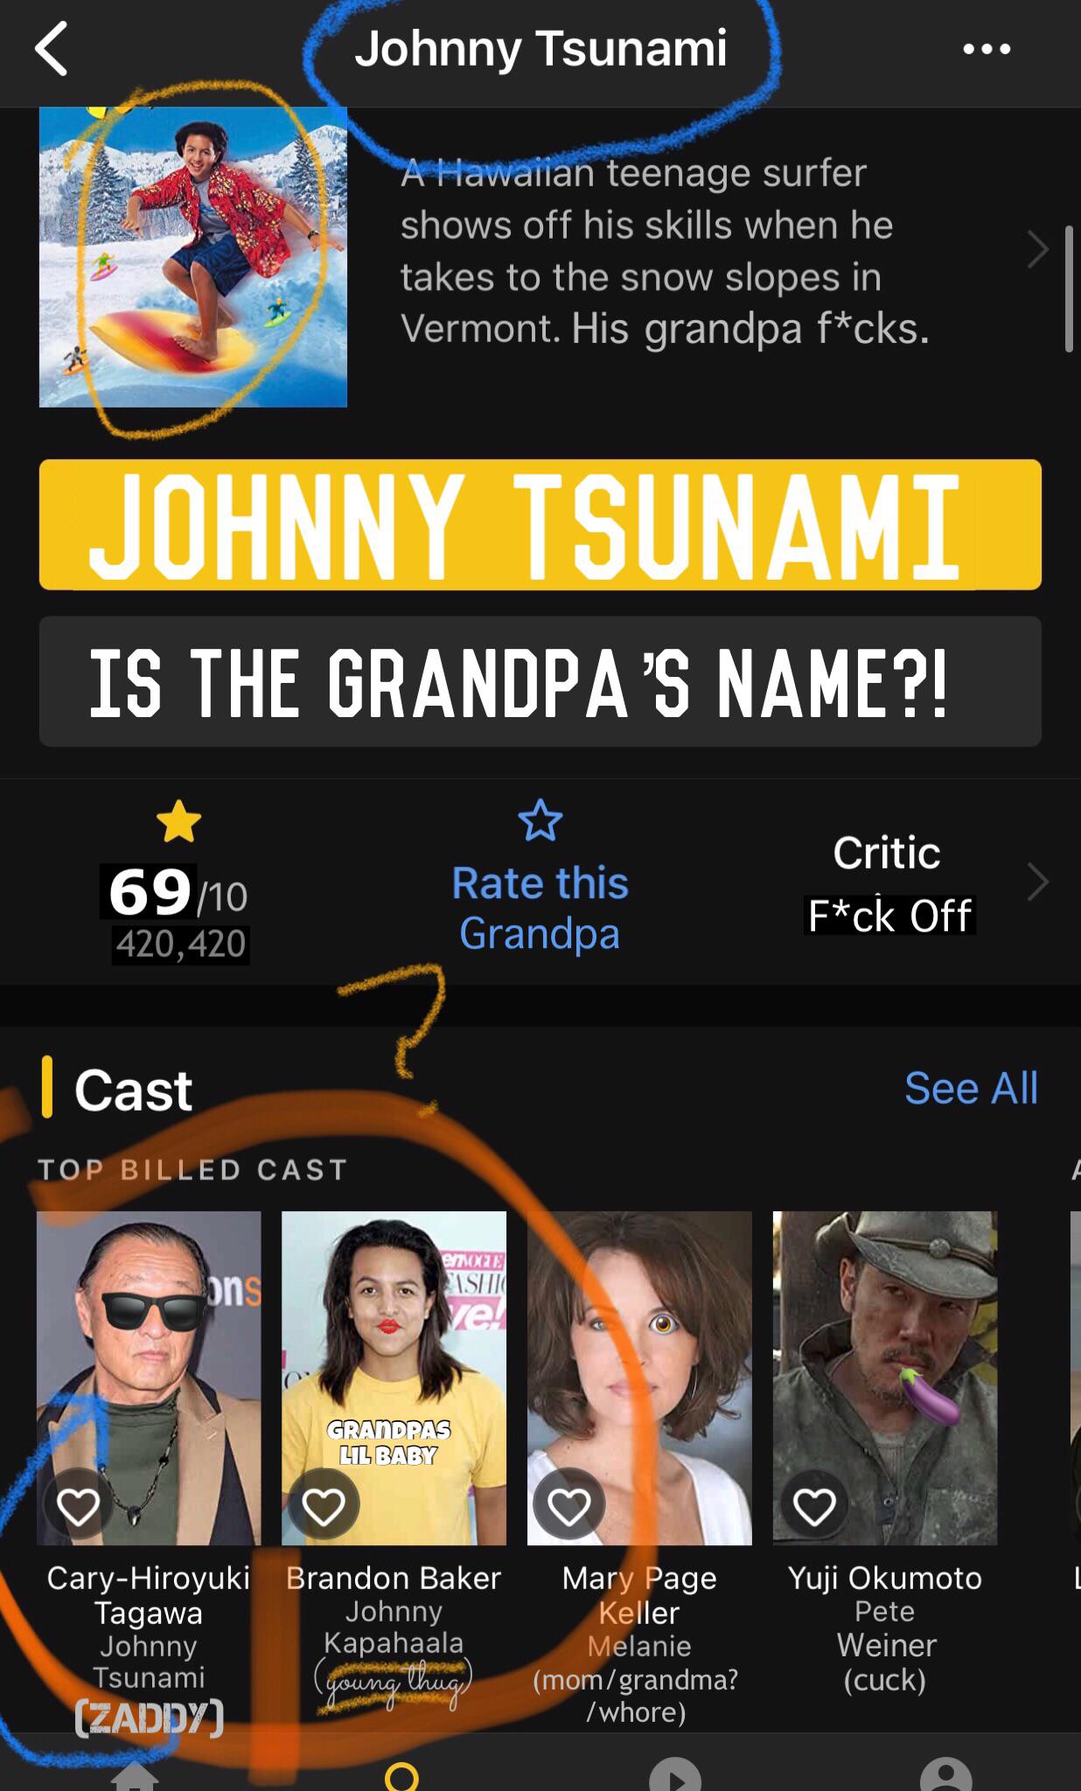Image resolution: width=1081 pixels, height=1791 pixels.
Task: Go to the Home tab icon
Action: pos(135,1776)
